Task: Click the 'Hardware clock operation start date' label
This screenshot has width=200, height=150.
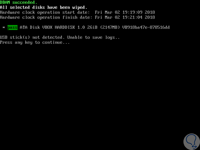Action: click(x=45, y=12)
